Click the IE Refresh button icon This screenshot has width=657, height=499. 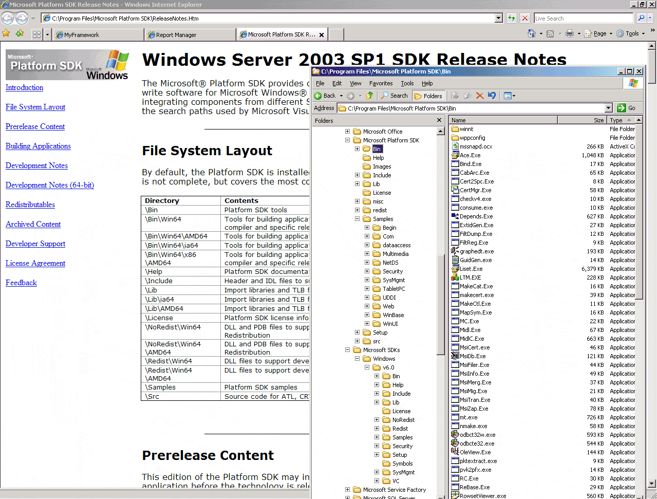[x=512, y=18]
